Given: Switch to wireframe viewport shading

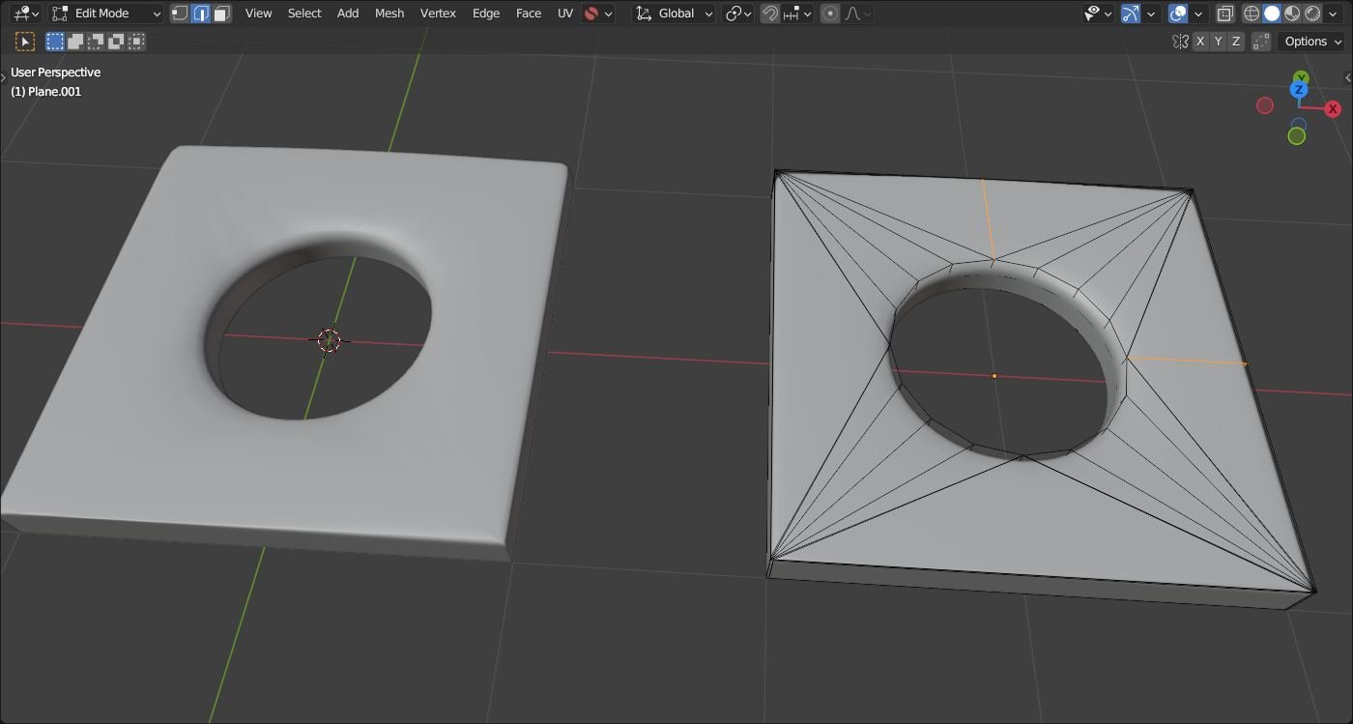Looking at the screenshot, I should click(1252, 14).
